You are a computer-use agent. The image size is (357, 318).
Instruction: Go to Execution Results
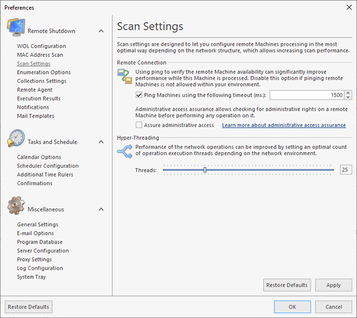[x=39, y=99]
